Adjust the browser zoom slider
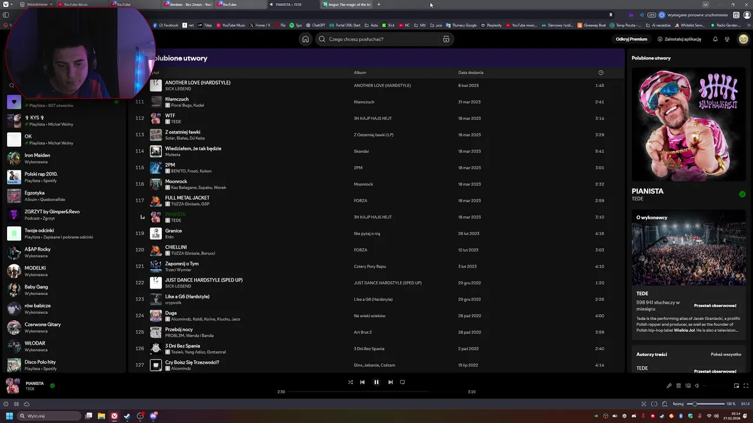 coord(705,404)
